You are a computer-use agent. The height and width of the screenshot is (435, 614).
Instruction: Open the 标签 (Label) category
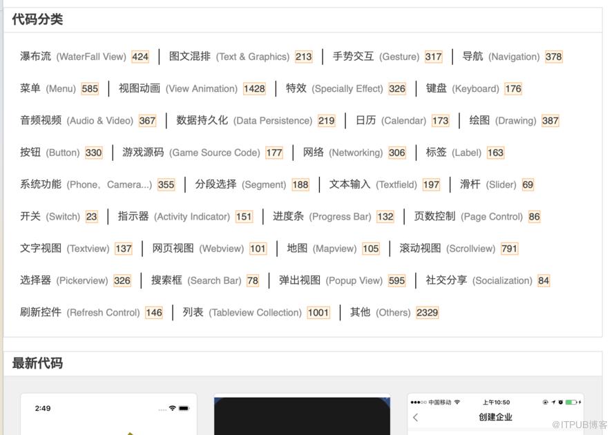(x=454, y=153)
